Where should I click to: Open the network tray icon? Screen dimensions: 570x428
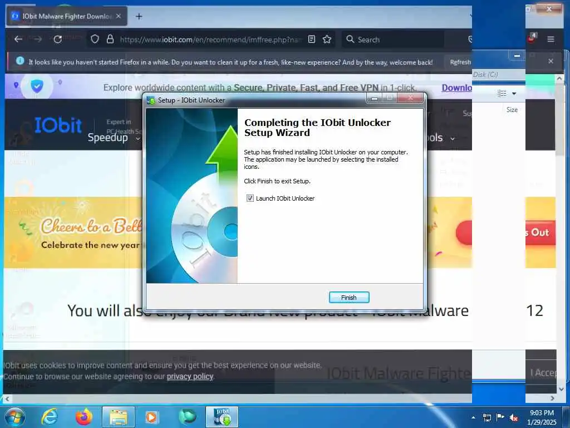pos(487,417)
